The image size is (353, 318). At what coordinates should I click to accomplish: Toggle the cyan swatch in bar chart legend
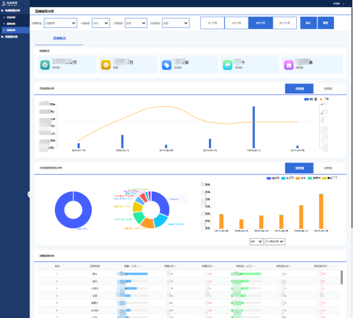pos(283,178)
